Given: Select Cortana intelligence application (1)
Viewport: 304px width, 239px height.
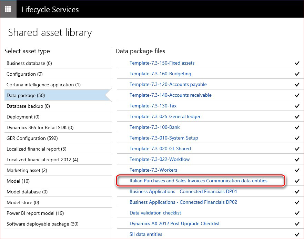Looking at the screenshot, I should 58,85.
